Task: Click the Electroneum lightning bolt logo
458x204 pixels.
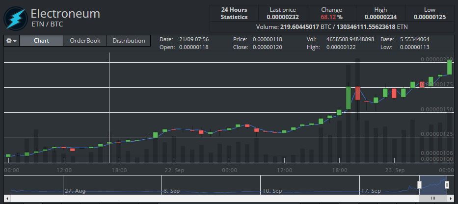Action: point(16,18)
